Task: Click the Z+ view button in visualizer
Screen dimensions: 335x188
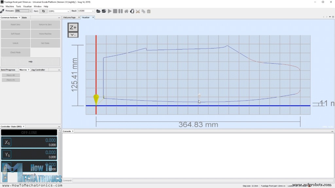Action: [73, 28]
